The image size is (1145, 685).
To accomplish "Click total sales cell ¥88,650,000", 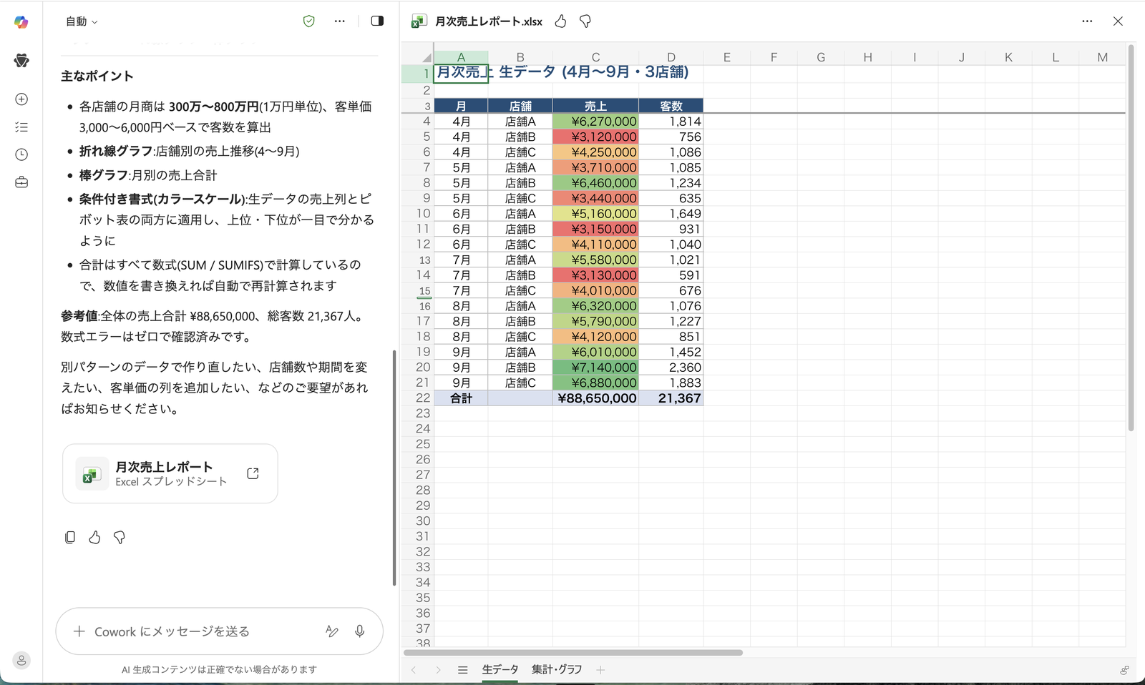I will [x=595, y=398].
